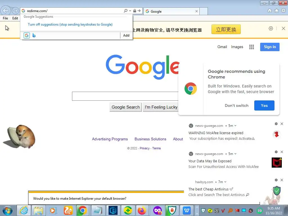The width and height of the screenshot is (288, 216).
Task: Turn off Google search suggestions link
Action: 70,24
